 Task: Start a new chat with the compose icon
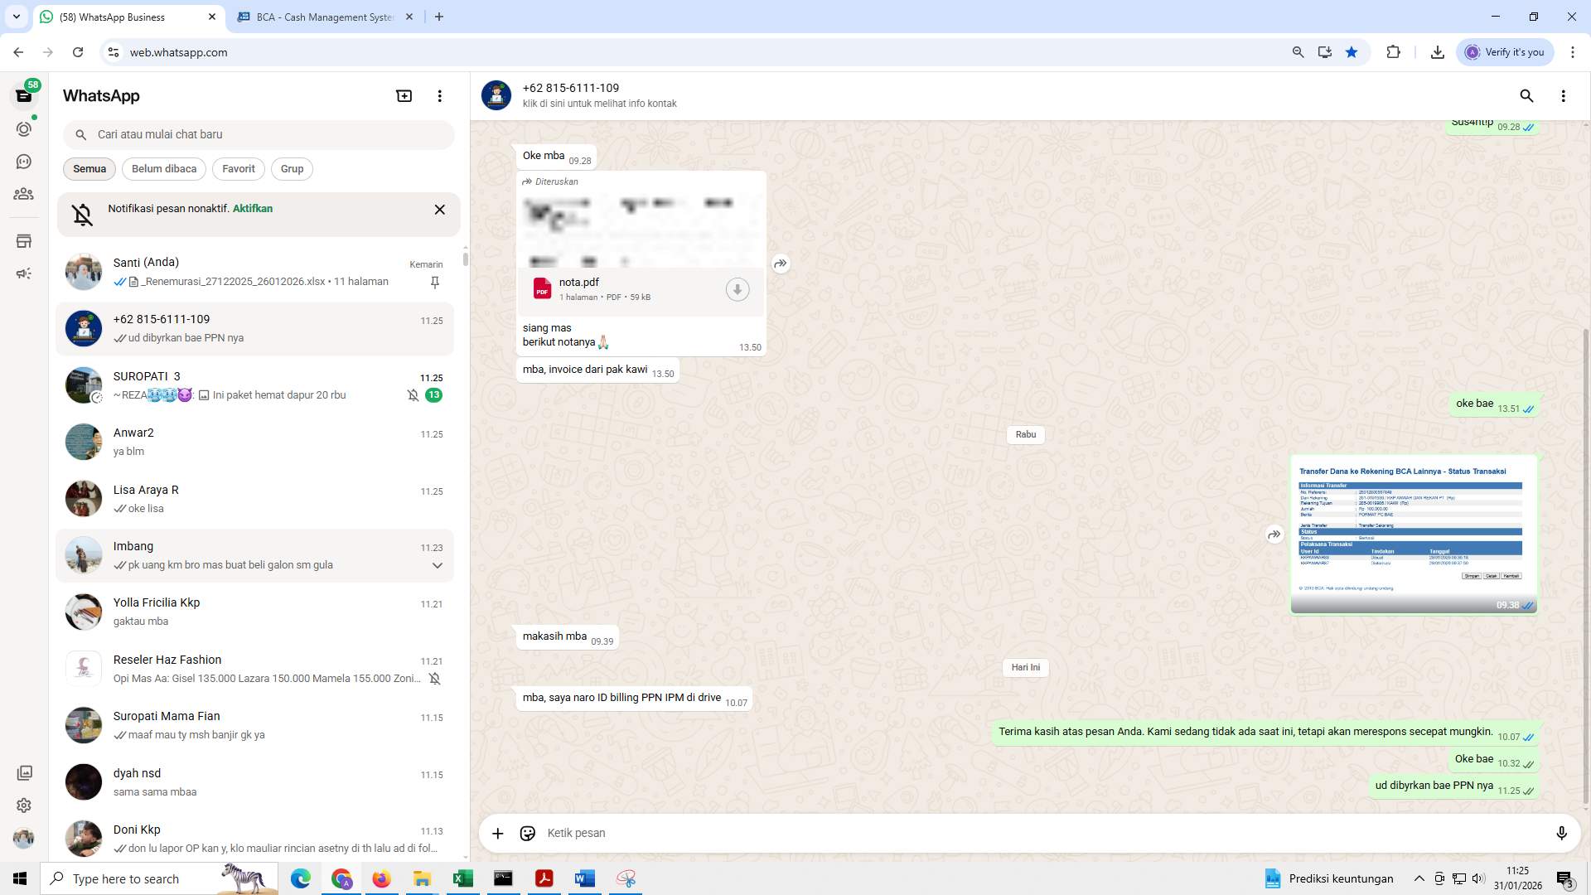pyautogui.click(x=404, y=95)
